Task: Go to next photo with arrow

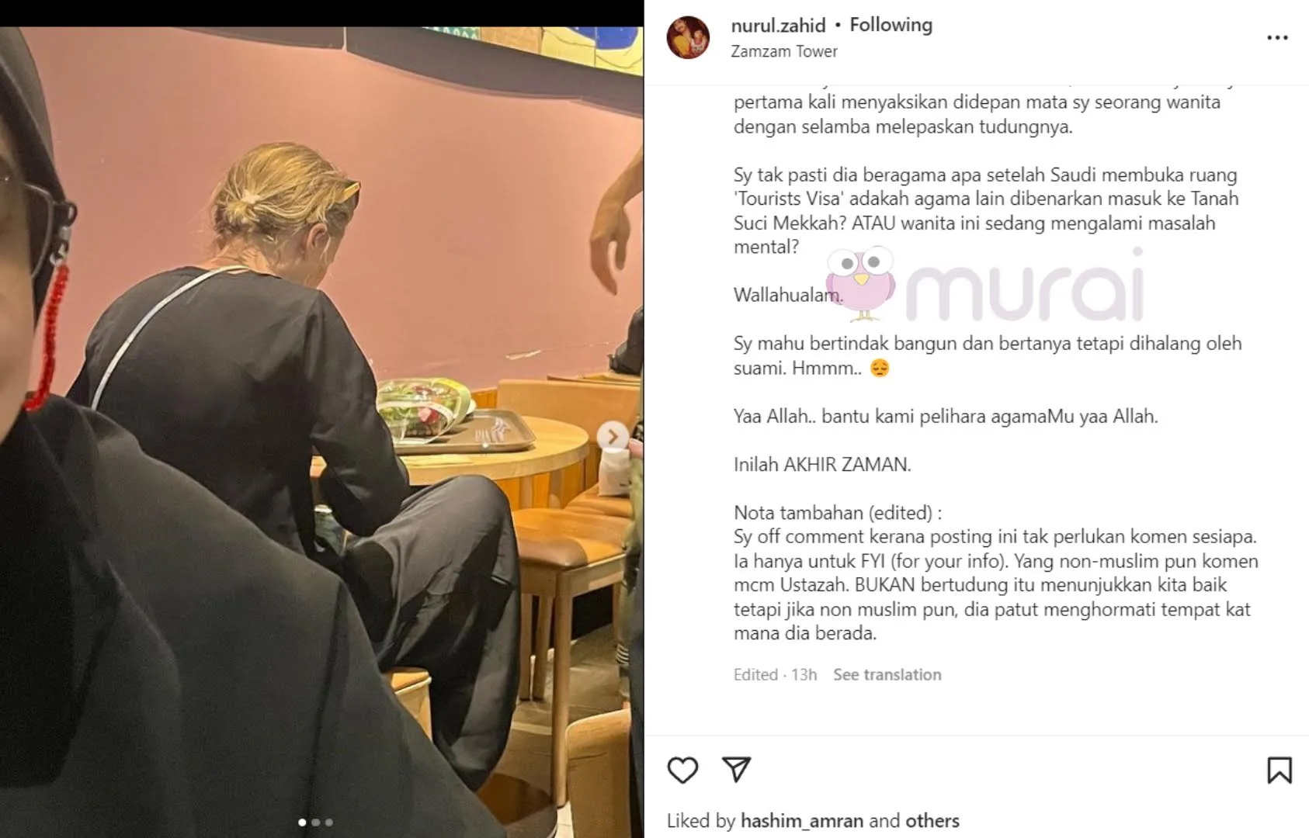Action: [612, 437]
